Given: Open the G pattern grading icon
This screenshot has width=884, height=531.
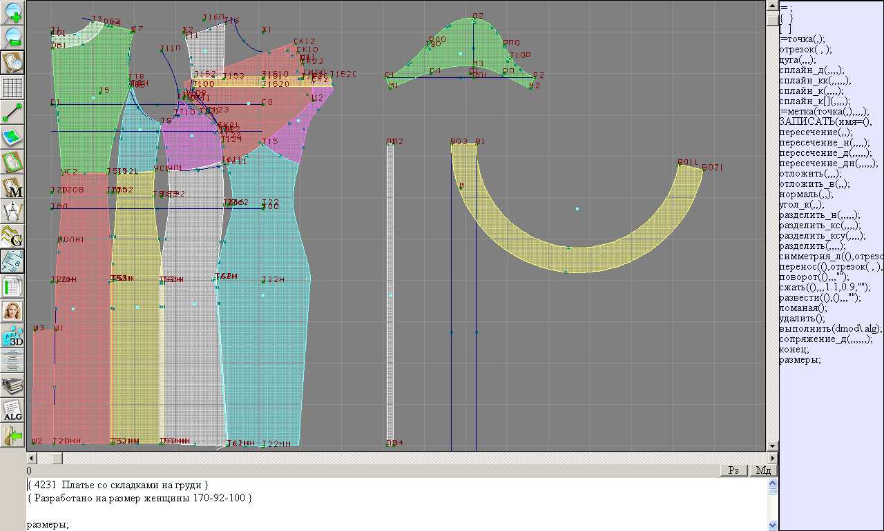Looking at the screenshot, I should tap(13, 237).
